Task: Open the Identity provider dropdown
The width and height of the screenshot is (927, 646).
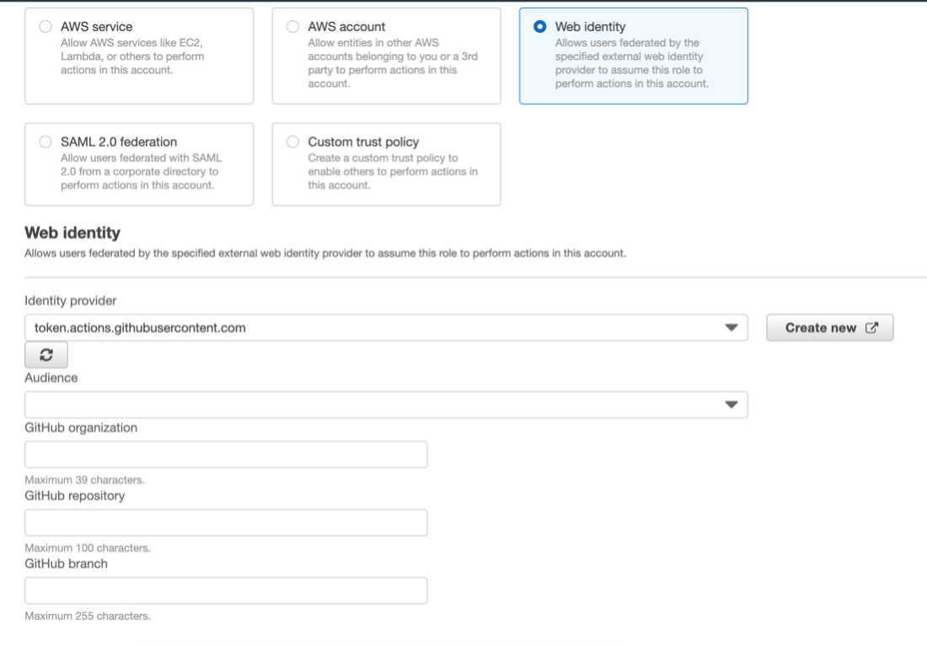Action: tap(386, 328)
